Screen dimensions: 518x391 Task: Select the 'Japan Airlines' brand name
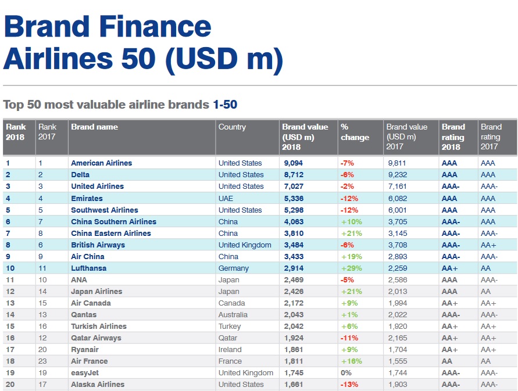coord(97,292)
